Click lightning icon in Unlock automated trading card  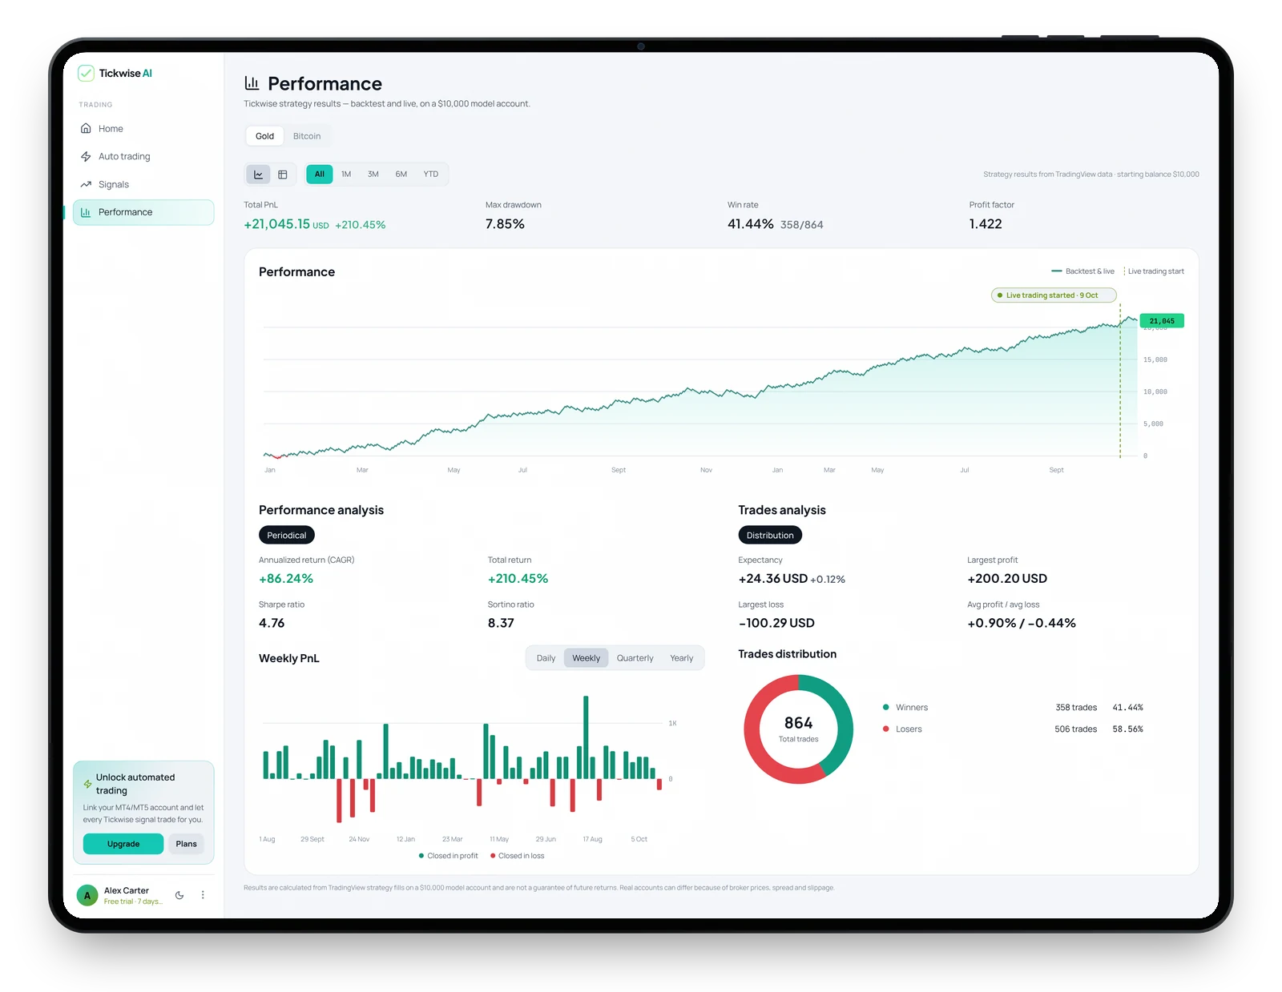[x=87, y=784]
